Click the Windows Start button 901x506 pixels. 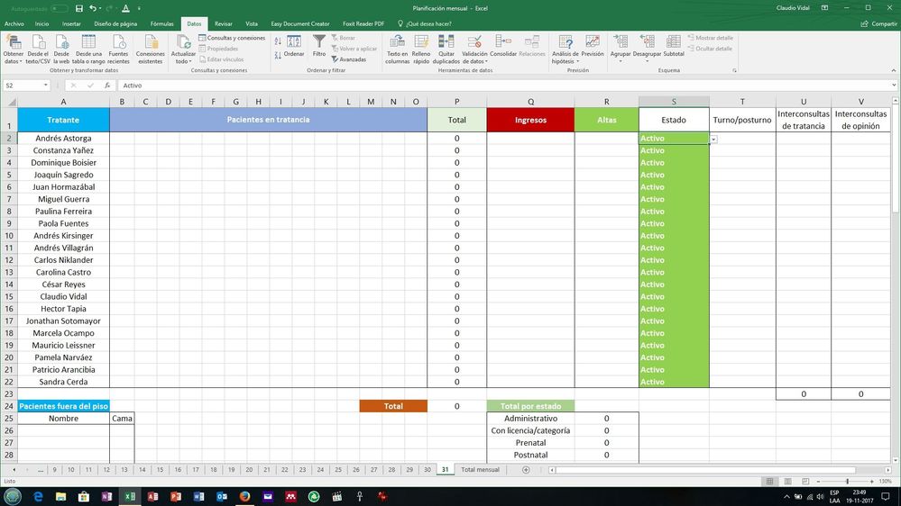(x=13, y=496)
